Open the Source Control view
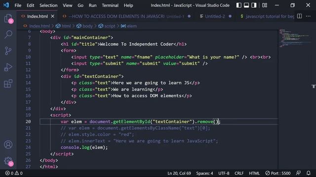316x177 pixels. [8, 51]
